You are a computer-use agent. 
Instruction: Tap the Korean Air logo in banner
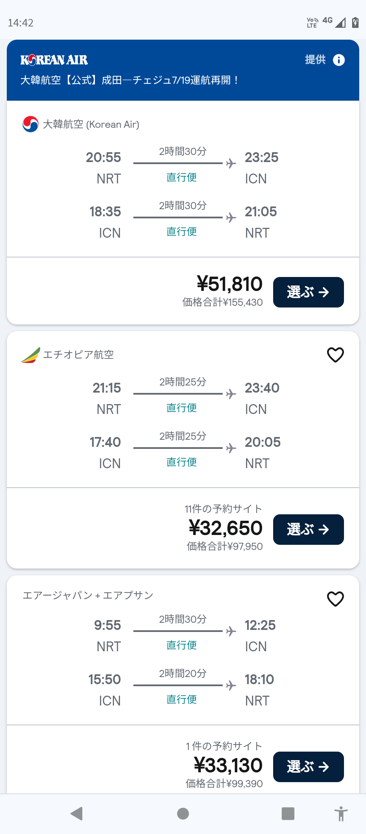pos(54,60)
